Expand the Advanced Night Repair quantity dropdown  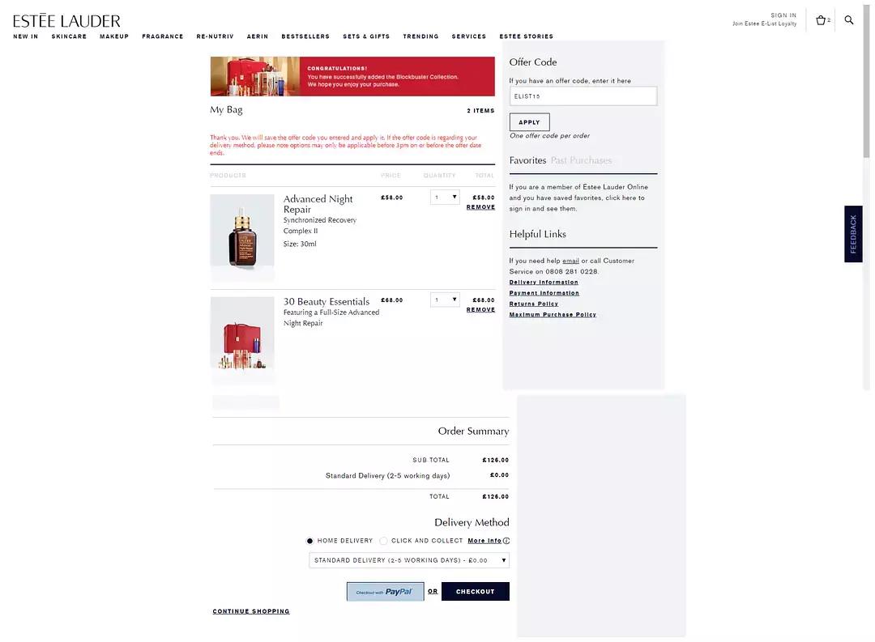(445, 197)
